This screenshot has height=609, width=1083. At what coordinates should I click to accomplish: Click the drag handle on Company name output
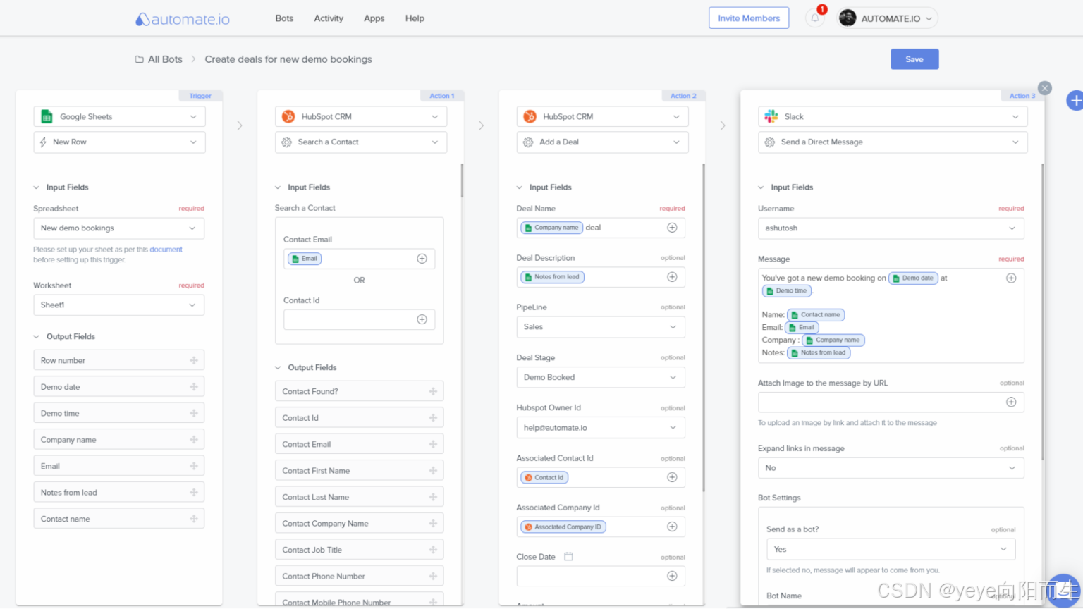194,440
